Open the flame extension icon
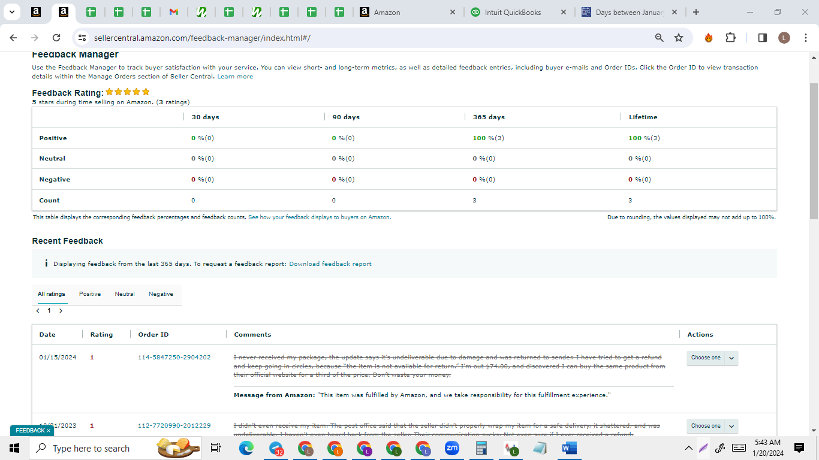819x460 pixels. 709,38
